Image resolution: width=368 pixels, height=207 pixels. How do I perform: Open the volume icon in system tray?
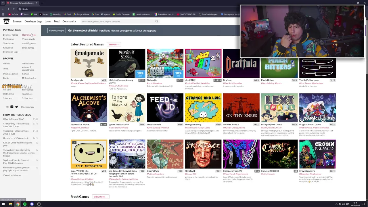[x=344, y=204]
